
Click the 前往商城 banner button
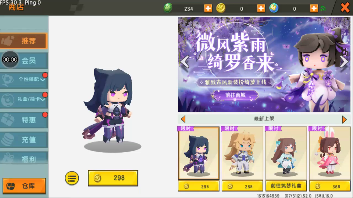pyautogui.click(x=235, y=95)
